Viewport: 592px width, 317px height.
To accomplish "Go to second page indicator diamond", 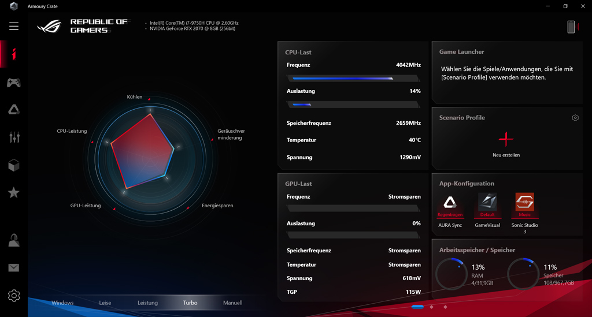I will point(432,307).
